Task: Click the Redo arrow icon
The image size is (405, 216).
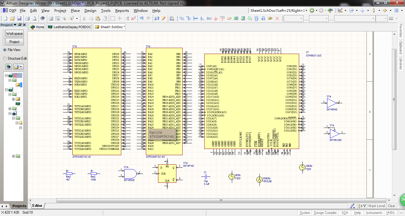Action: 149,18
